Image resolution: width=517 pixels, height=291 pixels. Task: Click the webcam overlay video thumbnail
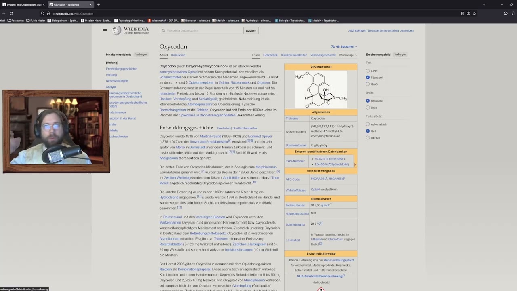tap(56, 132)
